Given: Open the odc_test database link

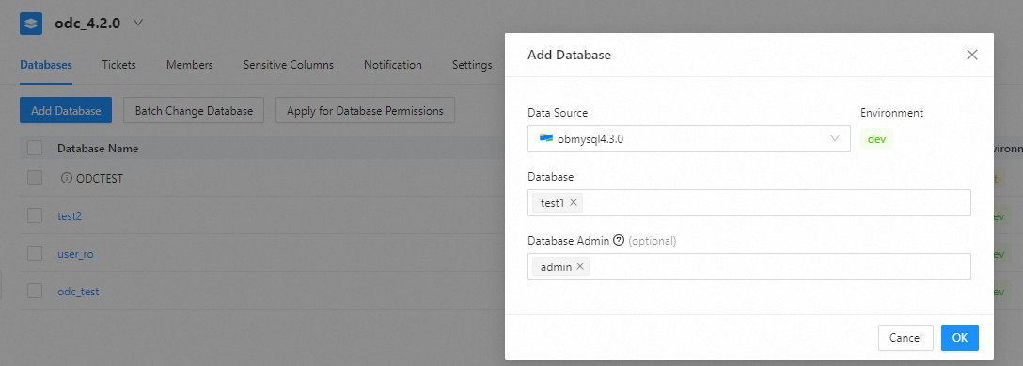Looking at the screenshot, I should (x=78, y=292).
